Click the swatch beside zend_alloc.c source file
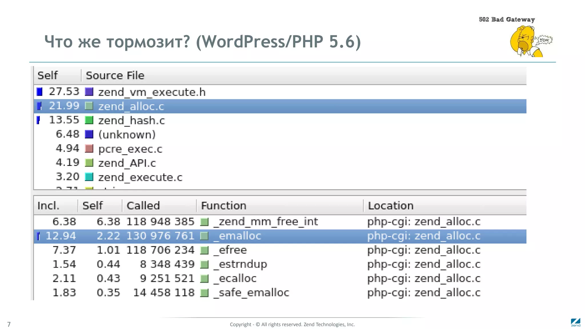Screen dimensions: 585x329 89,106
